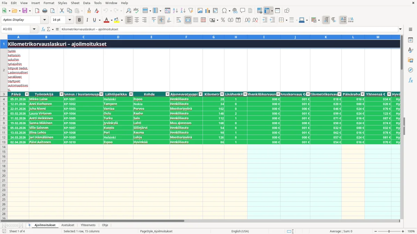Toggle Wrap Text on the cell
Image resolution: width=417 pixels, height=234 pixels.
click(179, 20)
